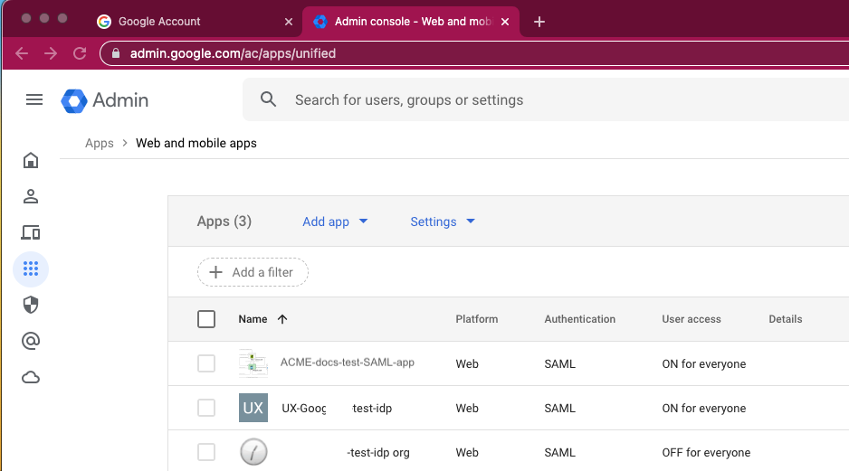
Task: Click Apps (3) heading
Action: click(224, 221)
